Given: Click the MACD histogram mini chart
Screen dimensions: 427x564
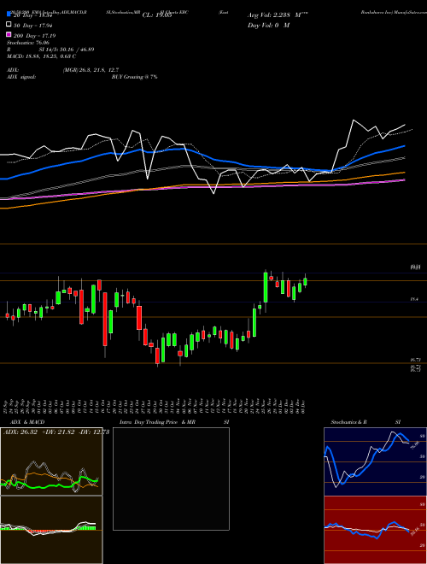Looking at the screenshot, I should pyautogui.click(x=51, y=530).
